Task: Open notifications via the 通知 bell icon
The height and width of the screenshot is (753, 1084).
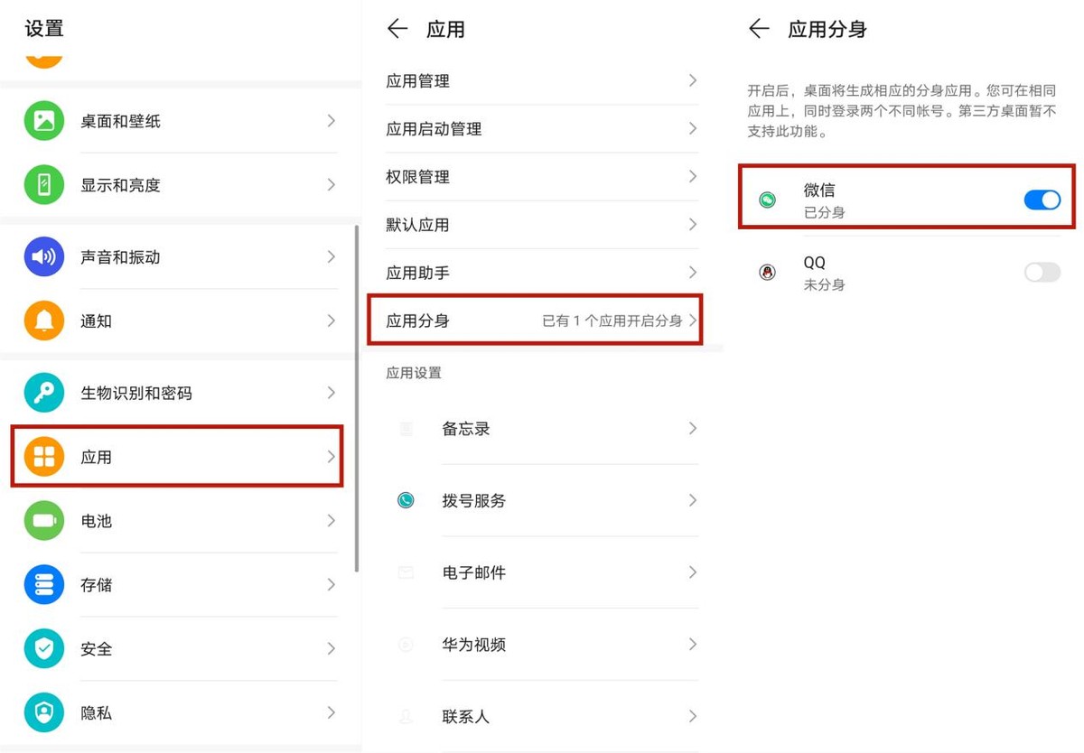Action: click(x=43, y=321)
